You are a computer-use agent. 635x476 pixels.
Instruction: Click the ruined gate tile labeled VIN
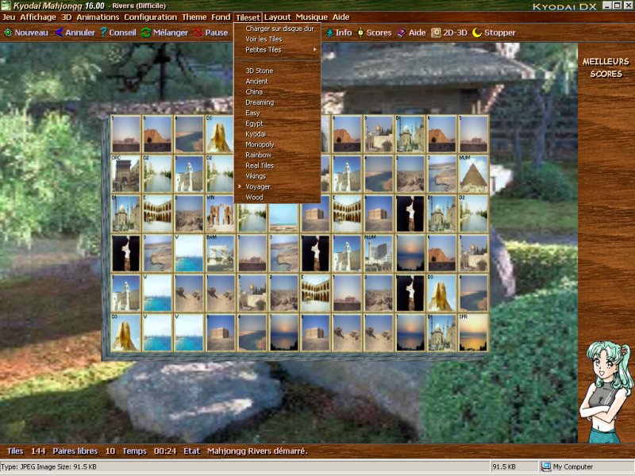coord(221,213)
